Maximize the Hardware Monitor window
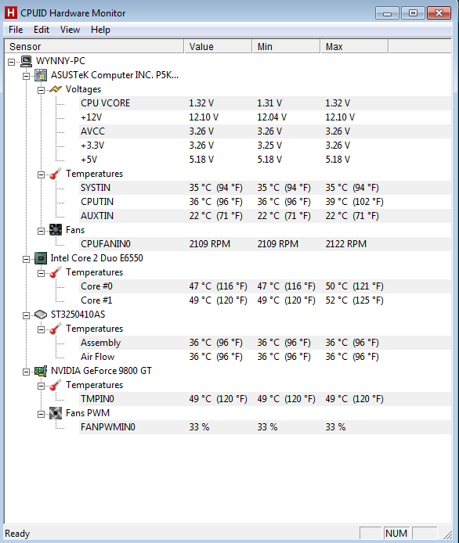Screen dimensions: 459x543 (413, 13)
